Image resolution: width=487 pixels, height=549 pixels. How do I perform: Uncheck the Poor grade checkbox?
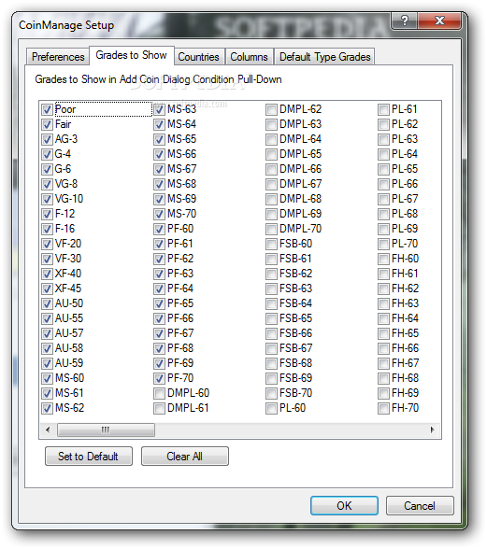pyautogui.click(x=47, y=109)
